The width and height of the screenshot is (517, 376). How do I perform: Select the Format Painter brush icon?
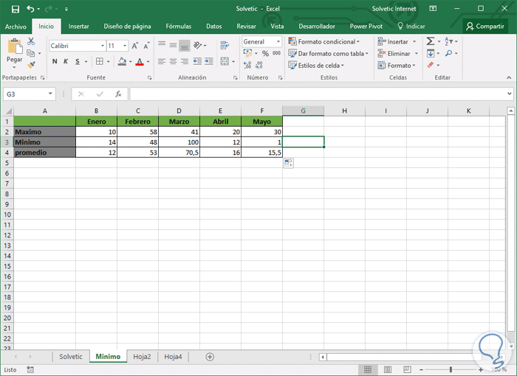(31, 65)
